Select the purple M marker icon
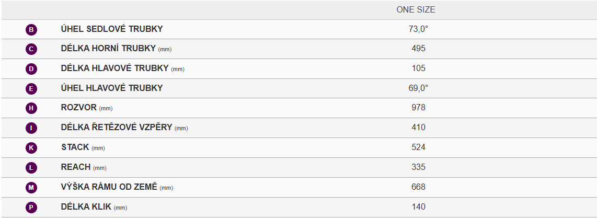 click(31, 188)
